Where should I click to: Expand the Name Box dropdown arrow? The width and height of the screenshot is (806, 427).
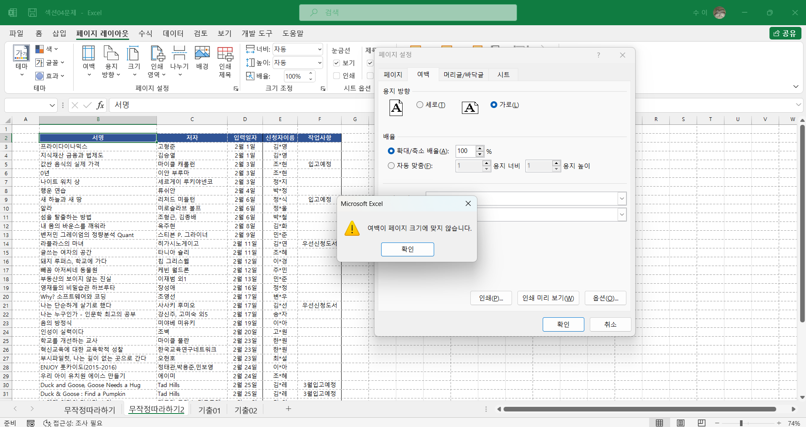click(x=52, y=105)
